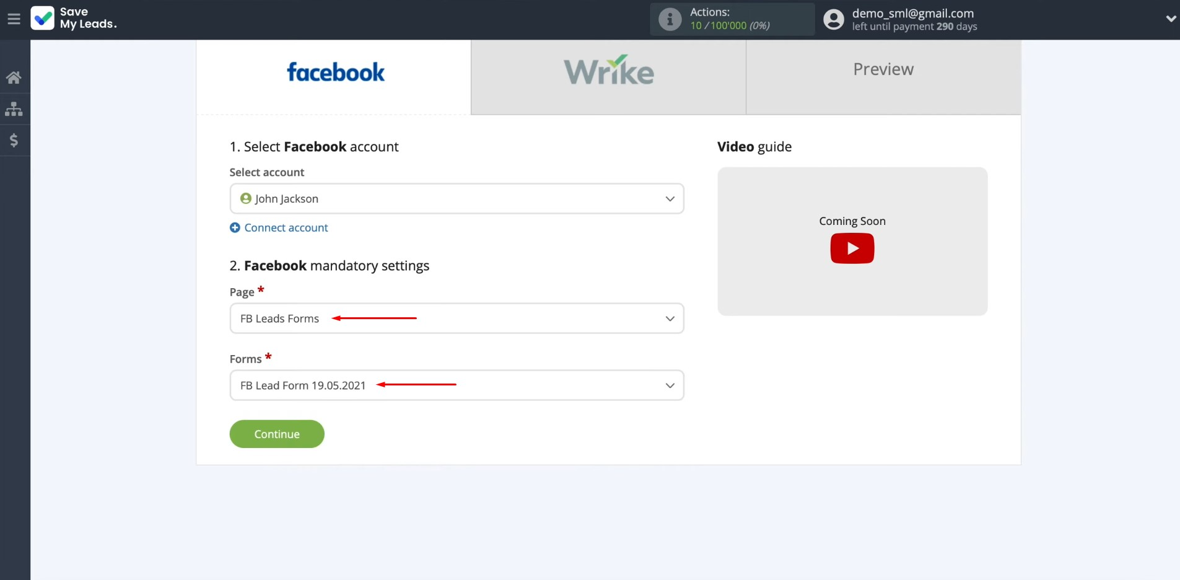Open the Forms dropdown list
The width and height of the screenshot is (1180, 580).
(457, 385)
